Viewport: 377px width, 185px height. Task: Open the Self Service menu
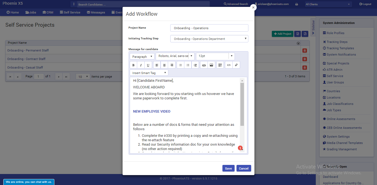[70, 12]
